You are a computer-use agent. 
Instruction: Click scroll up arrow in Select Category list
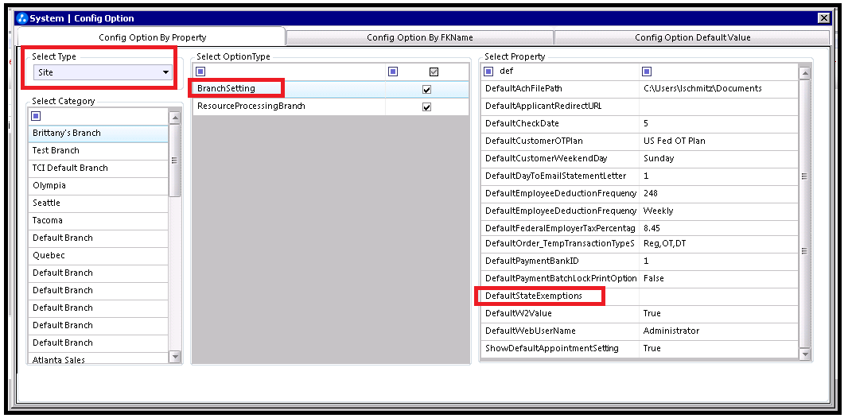pyautogui.click(x=175, y=117)
